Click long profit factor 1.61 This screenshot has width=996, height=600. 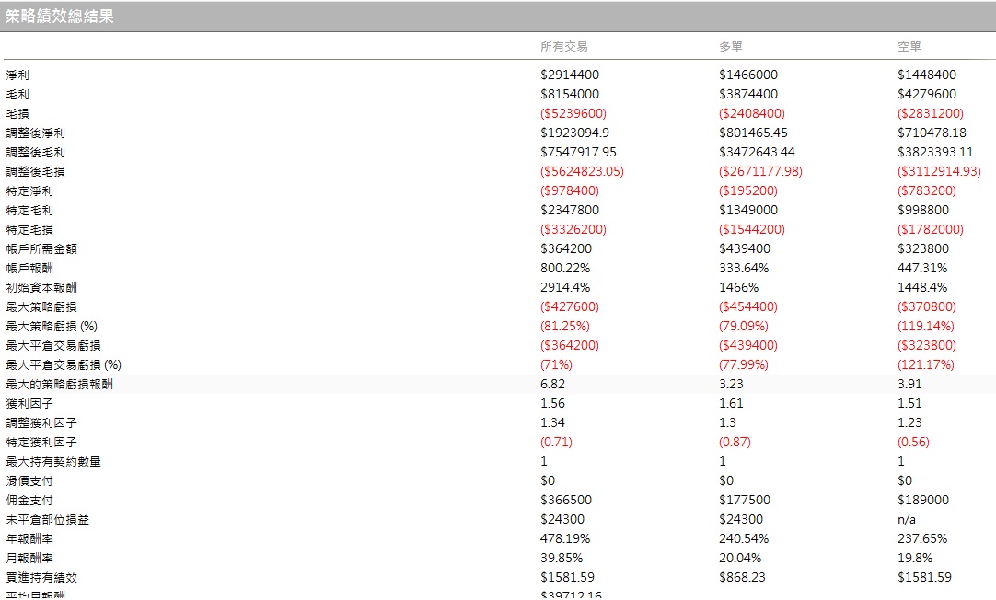coord(731,404)
